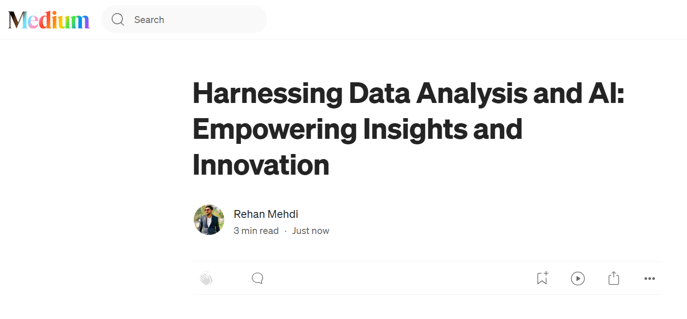Expand the three-dot more options menu
The height and width of the screenshot is (319, 687).
coord(650,279)
